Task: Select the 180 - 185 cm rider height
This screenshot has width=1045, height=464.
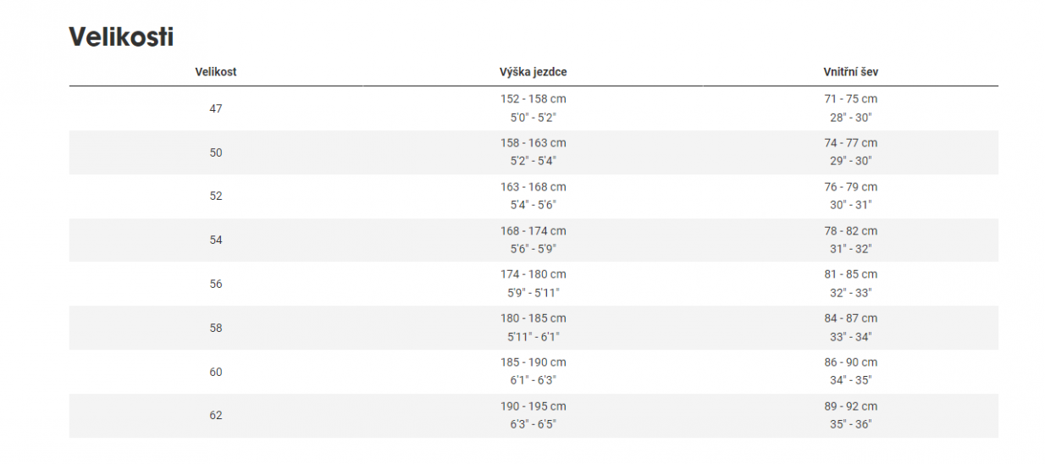Action: pos(533,318)
